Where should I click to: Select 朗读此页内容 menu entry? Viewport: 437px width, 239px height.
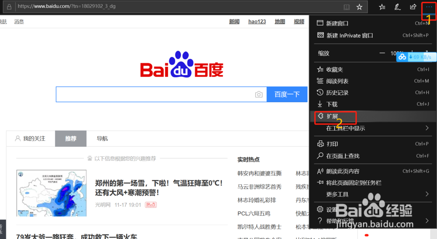pos(374,171)
